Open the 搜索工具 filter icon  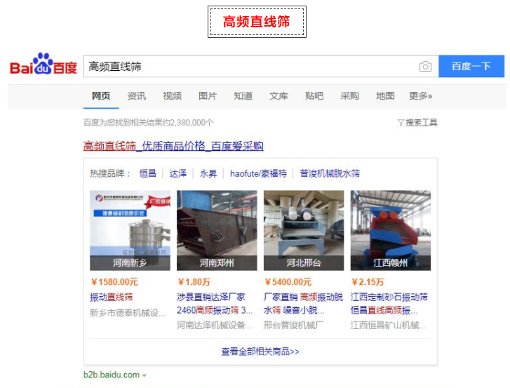[401, 123]
